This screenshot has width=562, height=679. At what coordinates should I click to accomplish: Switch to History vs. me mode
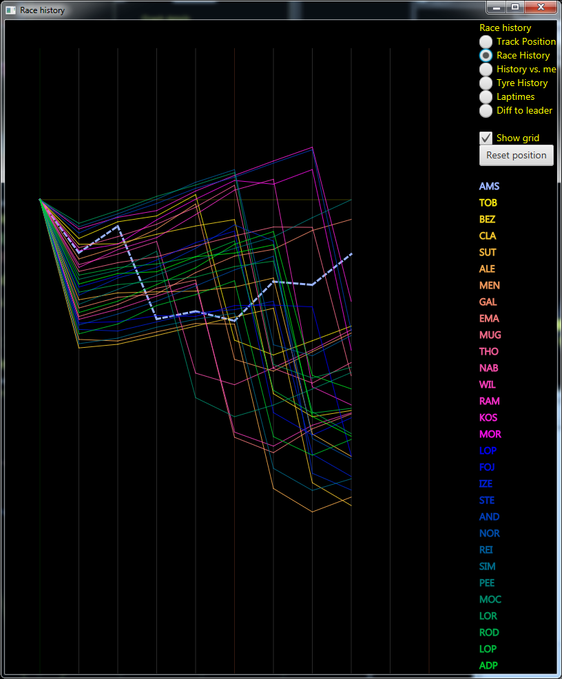click(x=486, y=69)
